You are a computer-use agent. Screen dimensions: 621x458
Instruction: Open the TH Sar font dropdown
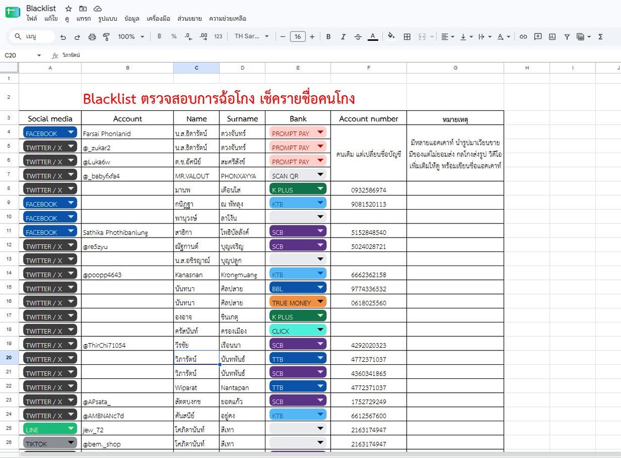(x=252, y=37)
